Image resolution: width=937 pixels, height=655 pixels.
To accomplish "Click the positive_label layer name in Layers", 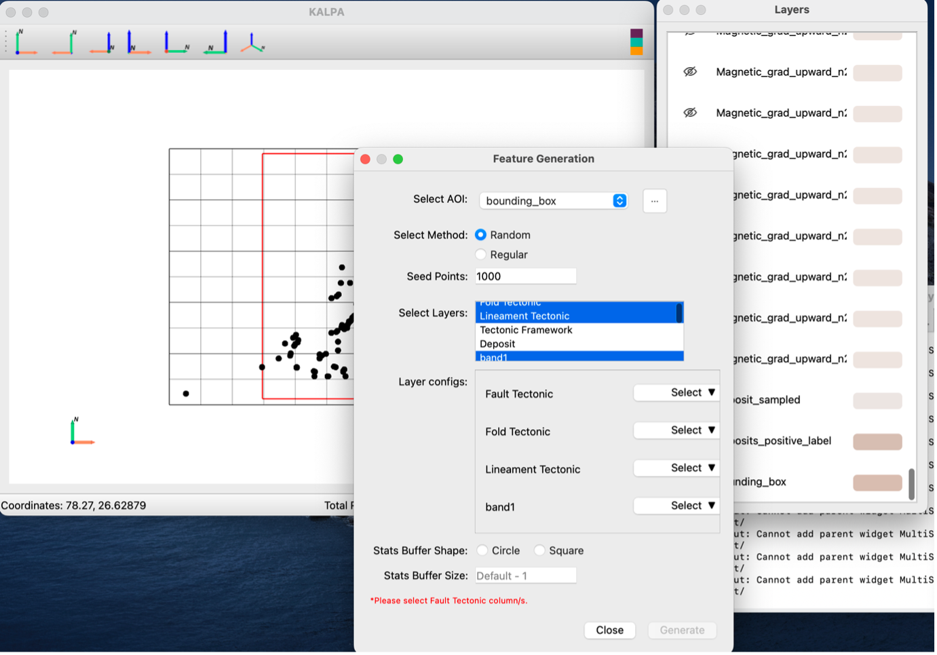I will coord(782,441).
